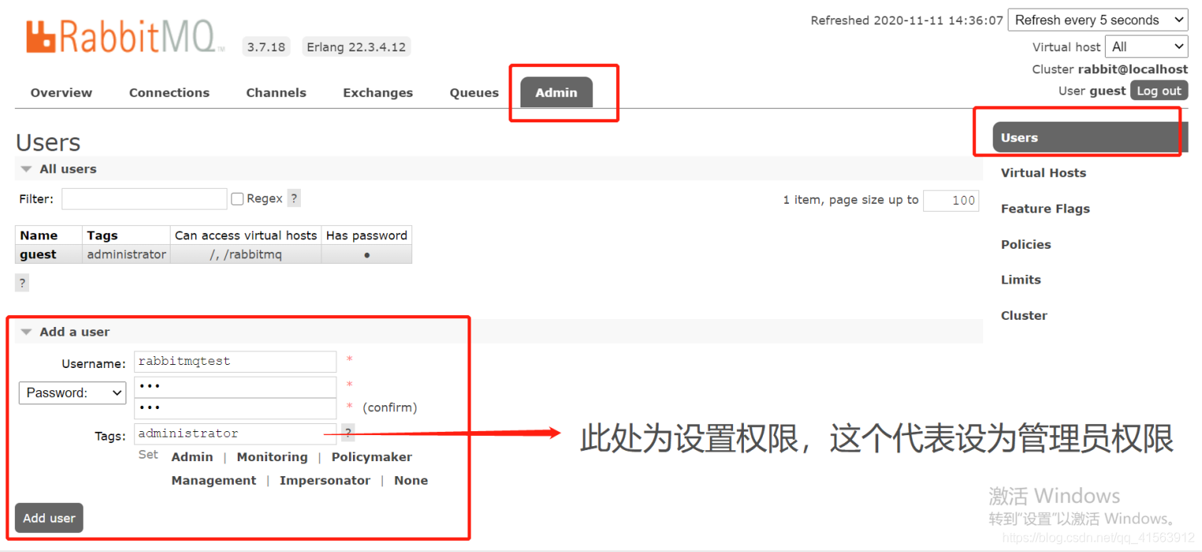The width and height of the screenshot is (1202, 552).
Task: Open help icon beside Tags field
Action: pyautogui.click(x=348, y=432)
